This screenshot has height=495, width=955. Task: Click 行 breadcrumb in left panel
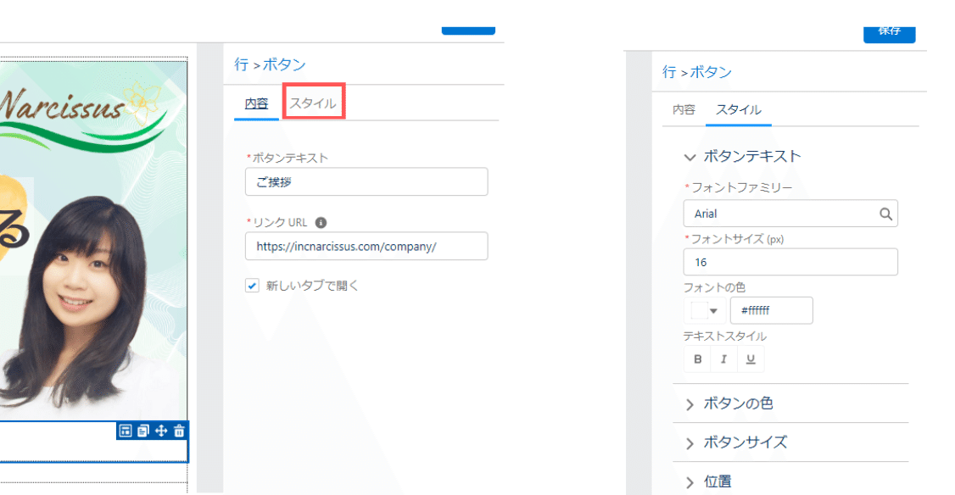[x=241, y=64]
